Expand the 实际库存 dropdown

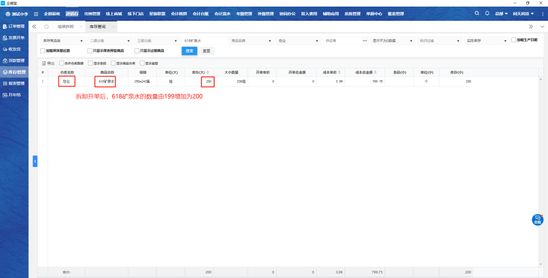point(486,41)
